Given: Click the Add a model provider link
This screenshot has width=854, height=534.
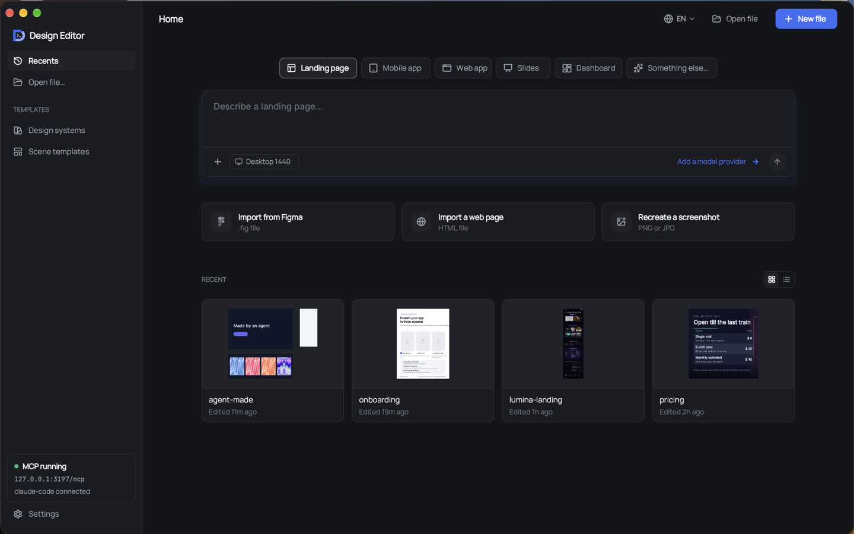Looking at the screenshot, I should click(718, 162).
